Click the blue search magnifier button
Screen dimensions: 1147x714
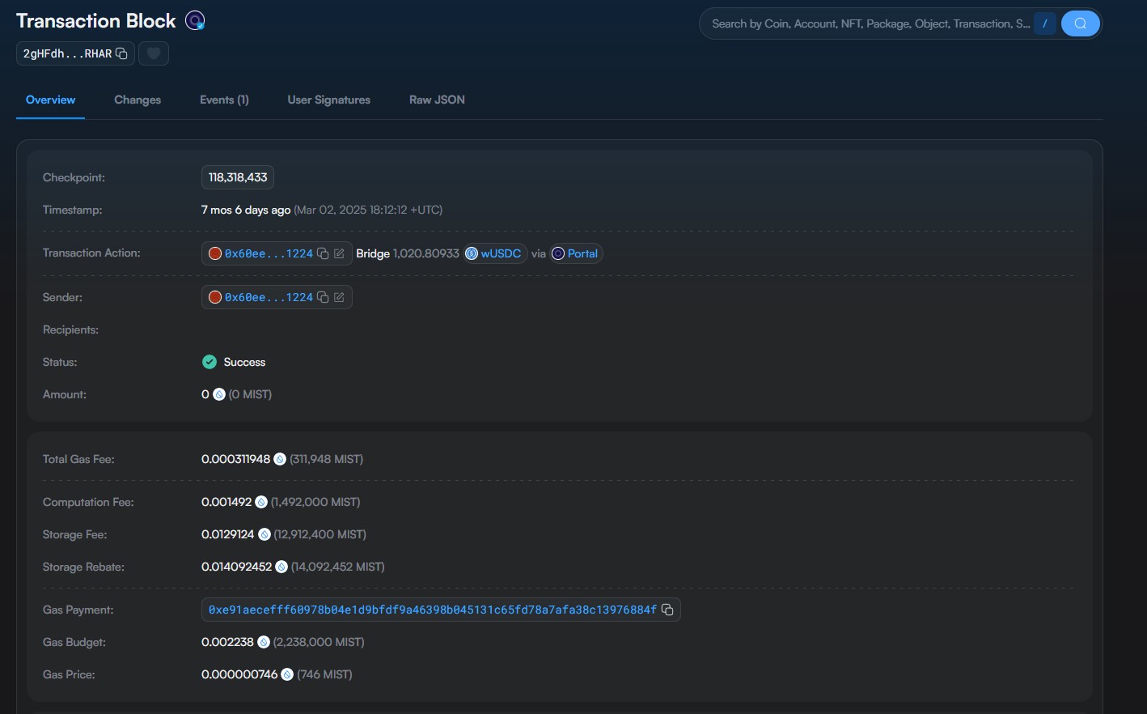click(x=1080, y=23)
